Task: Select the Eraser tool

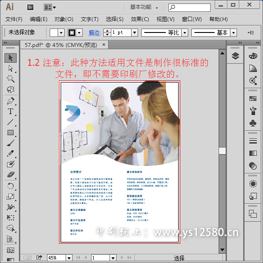Action: (11, 174)
